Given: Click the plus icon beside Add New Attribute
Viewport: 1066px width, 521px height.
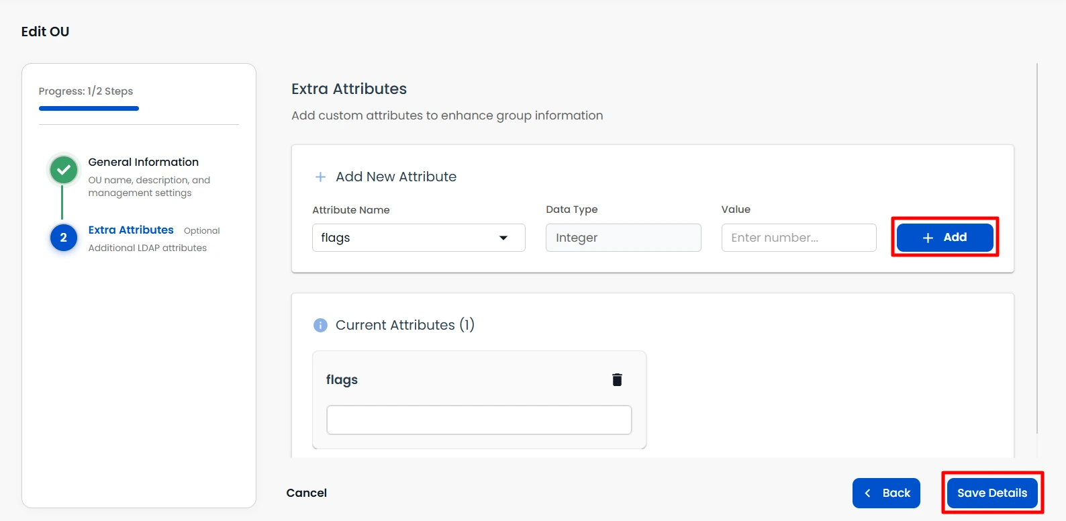Looking at the screenshot, I should pyautogui.click(x=321, y=177).
